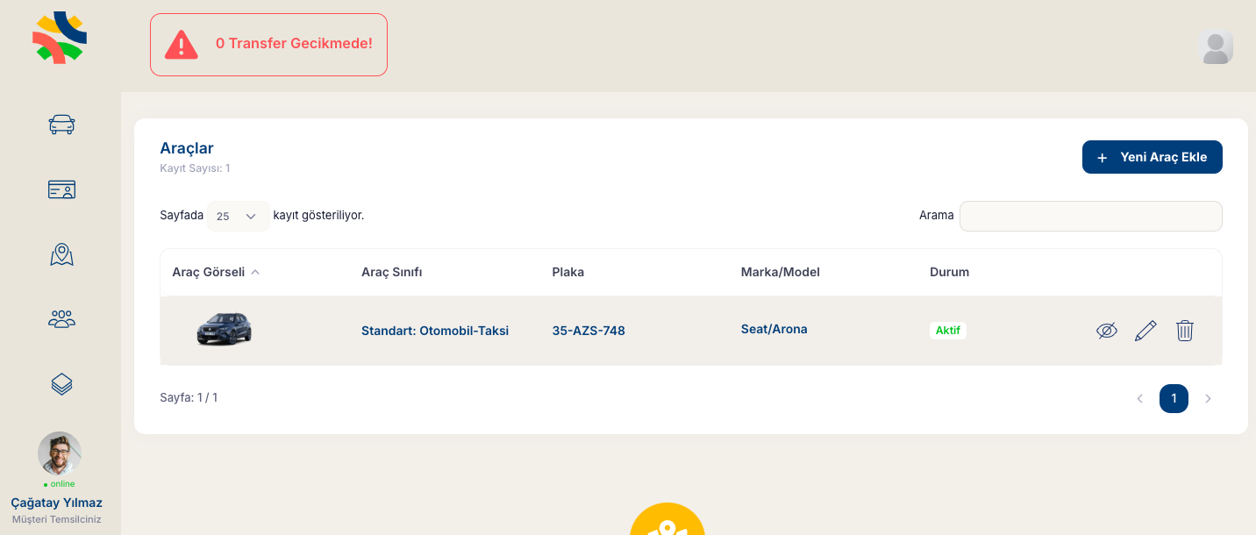Click the Seat Arona car thumbnail
The height and width of the screenshot is (535, 1256).
pyautogui.click(x=224, y=330)
